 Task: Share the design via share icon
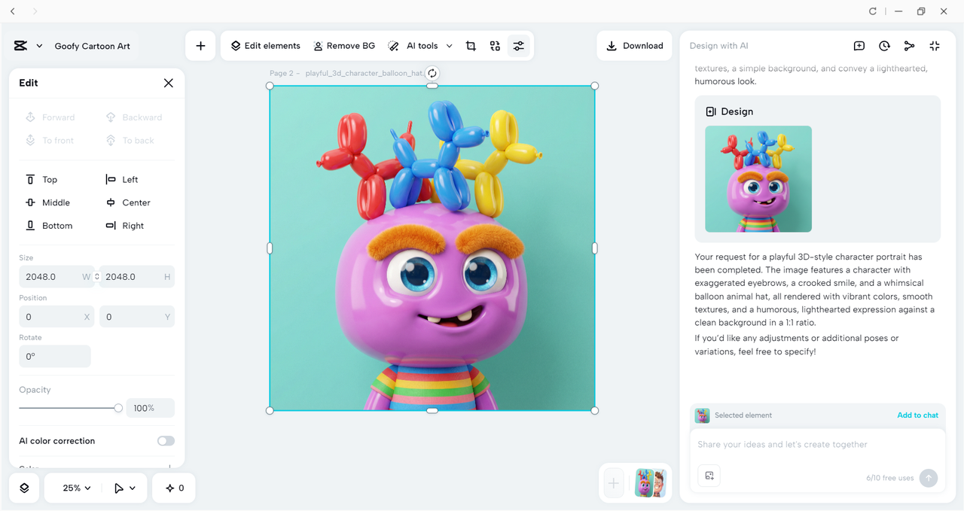pos(909,46)
